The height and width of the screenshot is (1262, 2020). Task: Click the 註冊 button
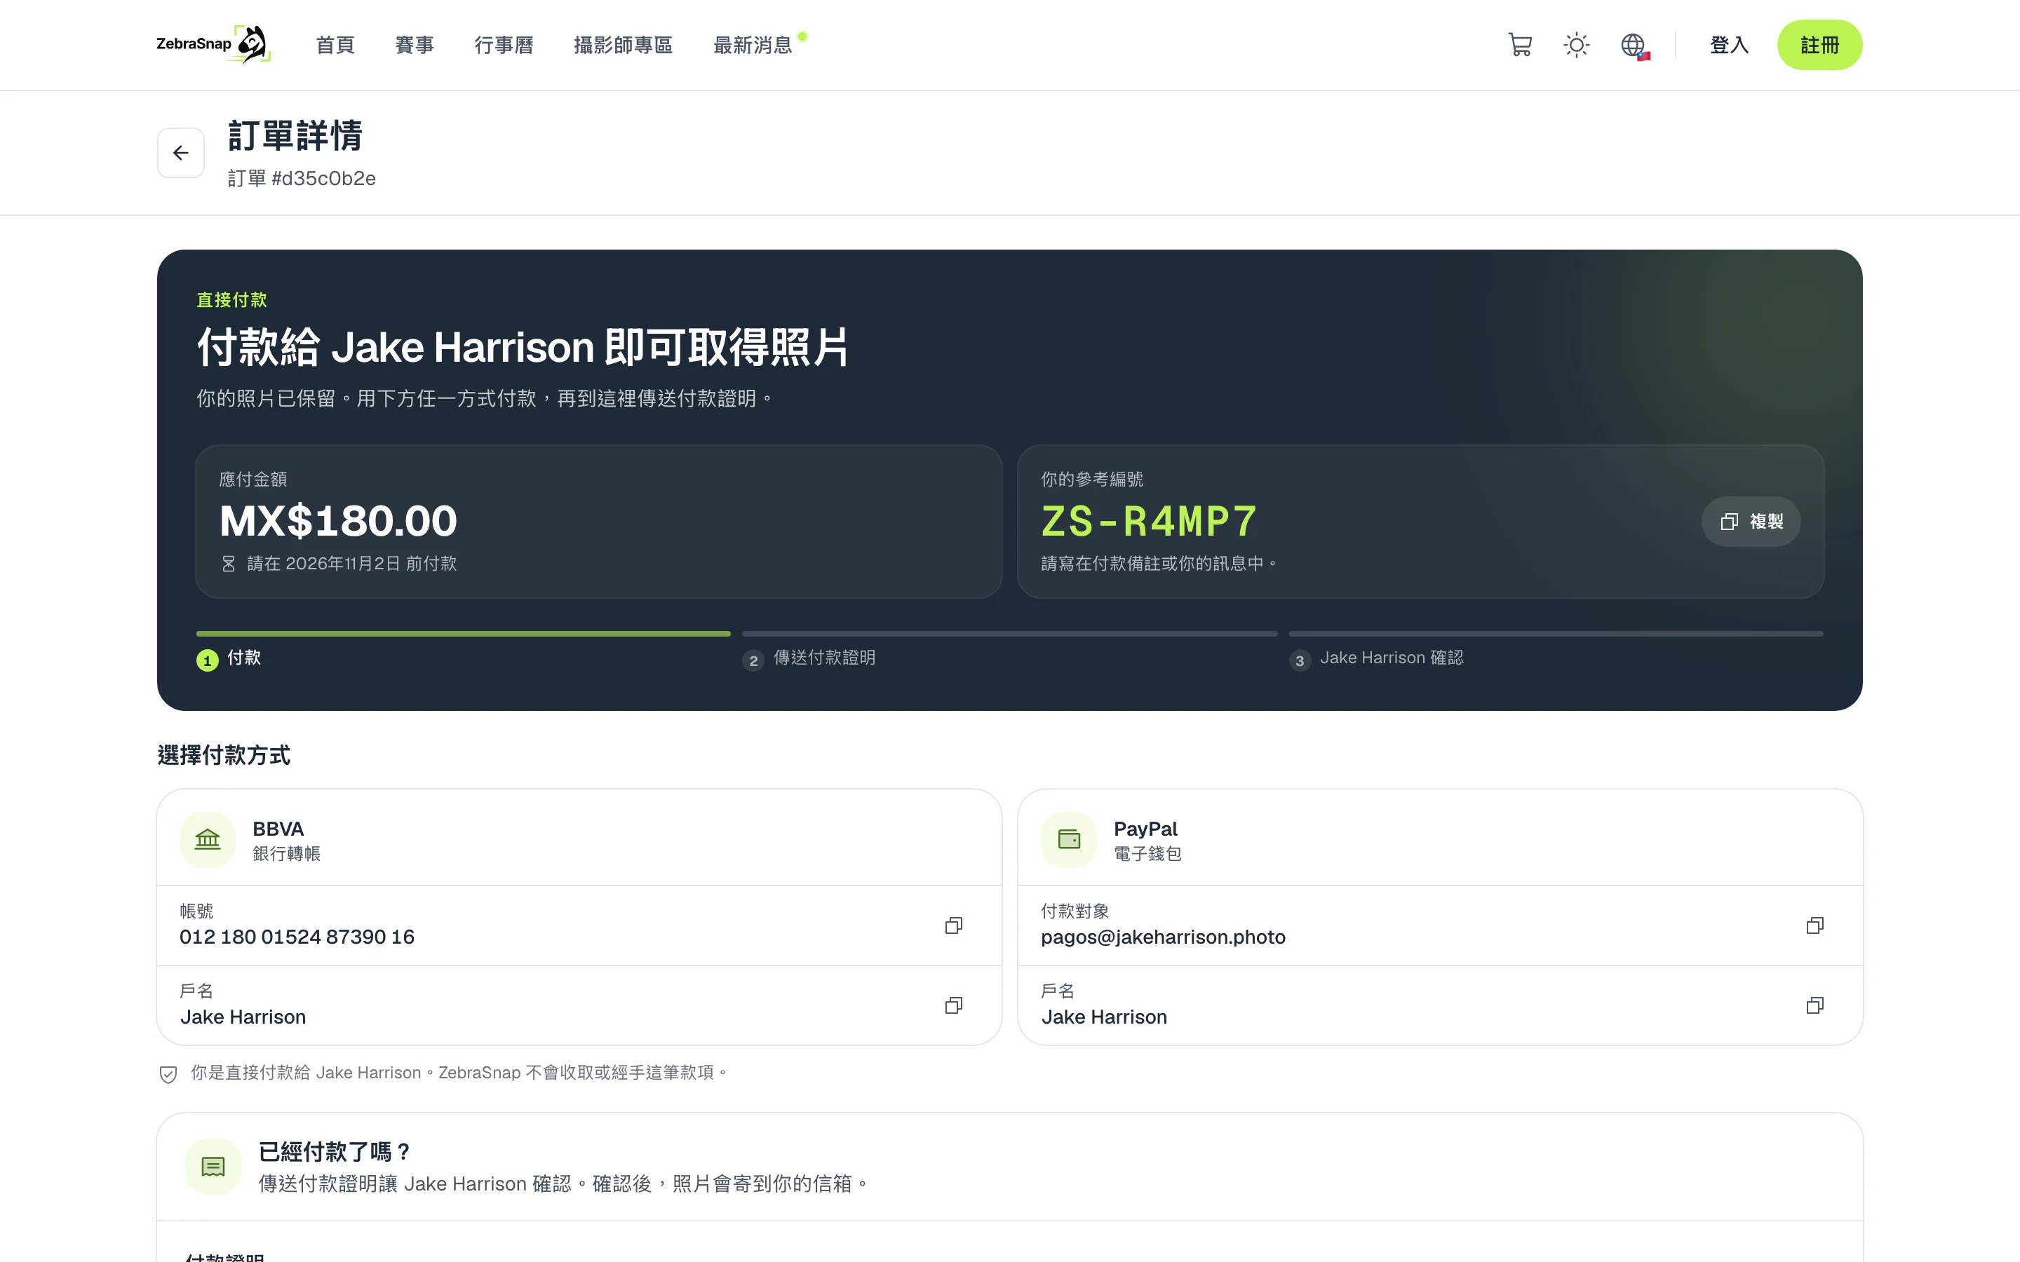click(1819, 45)
